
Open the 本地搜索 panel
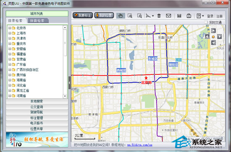[37, 101]
